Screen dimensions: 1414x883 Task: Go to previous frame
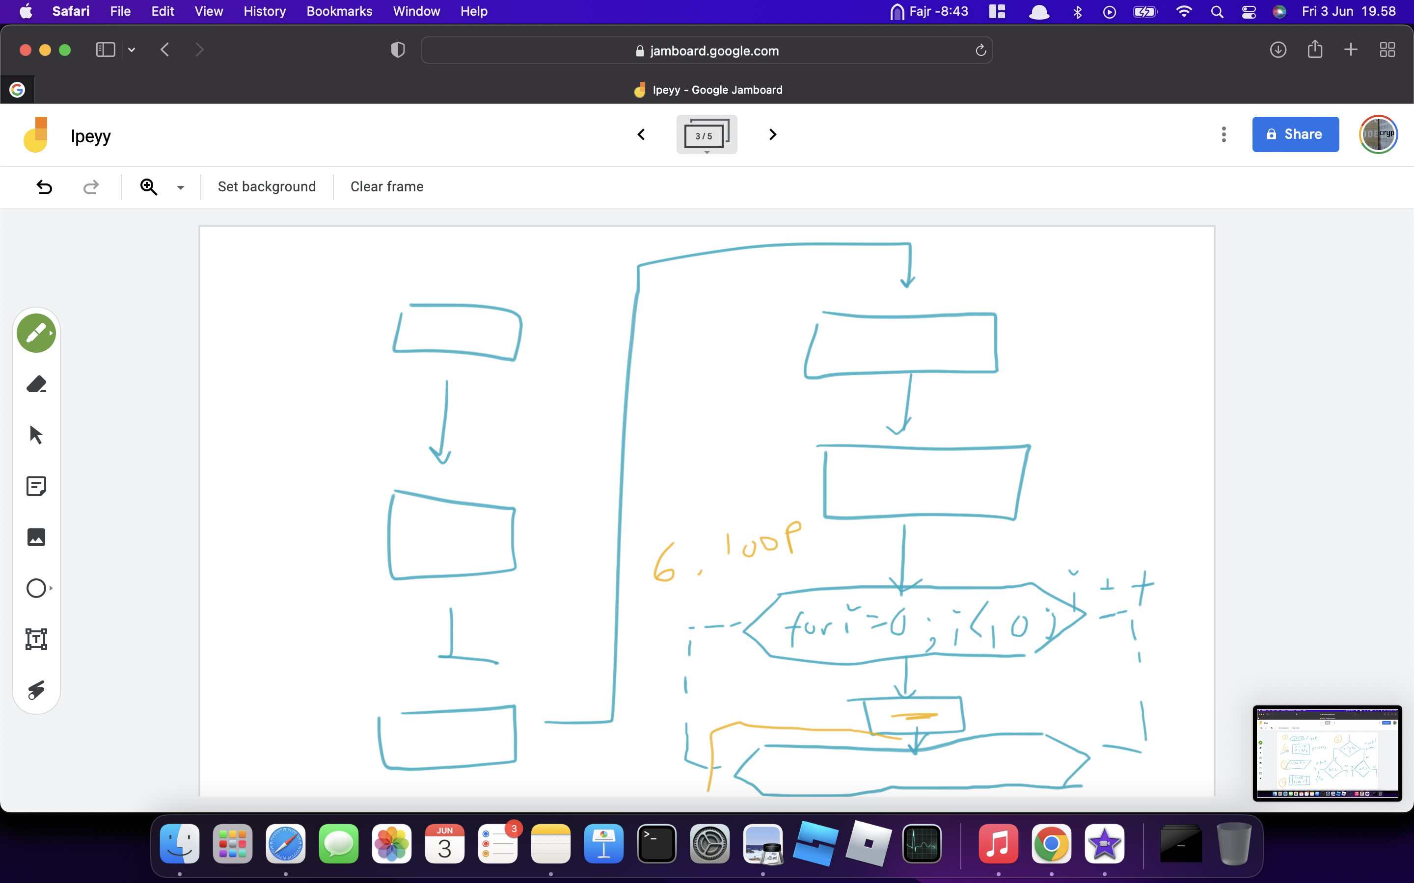coord(641,135)
